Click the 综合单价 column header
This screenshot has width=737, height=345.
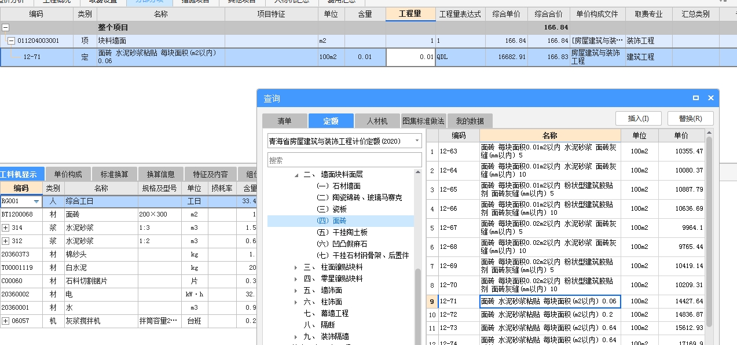(506, 14)
